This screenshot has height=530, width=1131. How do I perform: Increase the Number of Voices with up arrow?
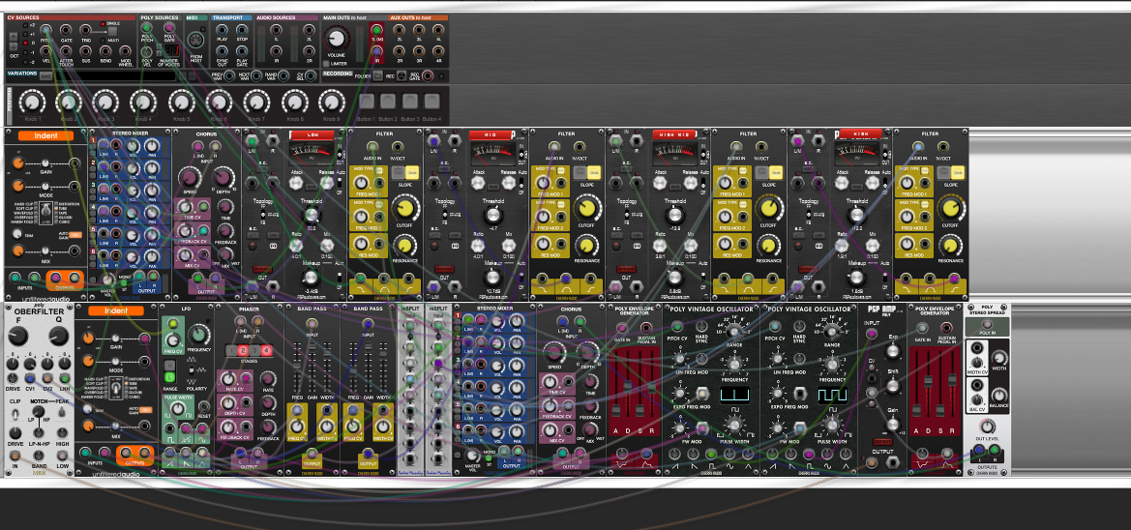click(x=159, y=46)
